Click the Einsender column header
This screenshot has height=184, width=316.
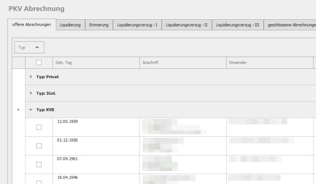[269, 63]
